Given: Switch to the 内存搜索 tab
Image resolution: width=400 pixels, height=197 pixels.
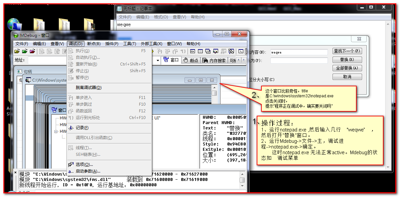Looking at the screenshot, I should tap(214, 60).
